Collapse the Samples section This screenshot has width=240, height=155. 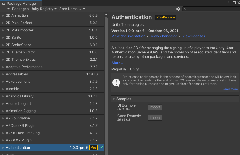point(114,99)
